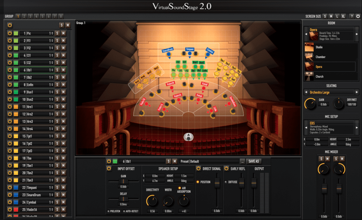Enable the Auto-Detect option
362x220 pixels.
pyautogui.click(x=124, y=211)
